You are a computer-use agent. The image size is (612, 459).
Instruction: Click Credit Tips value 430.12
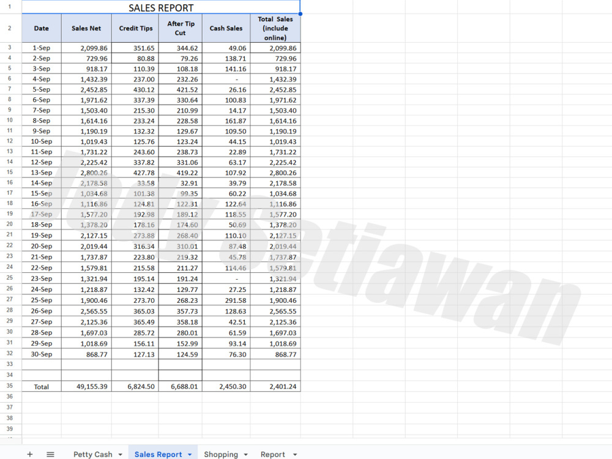[135, 90]
